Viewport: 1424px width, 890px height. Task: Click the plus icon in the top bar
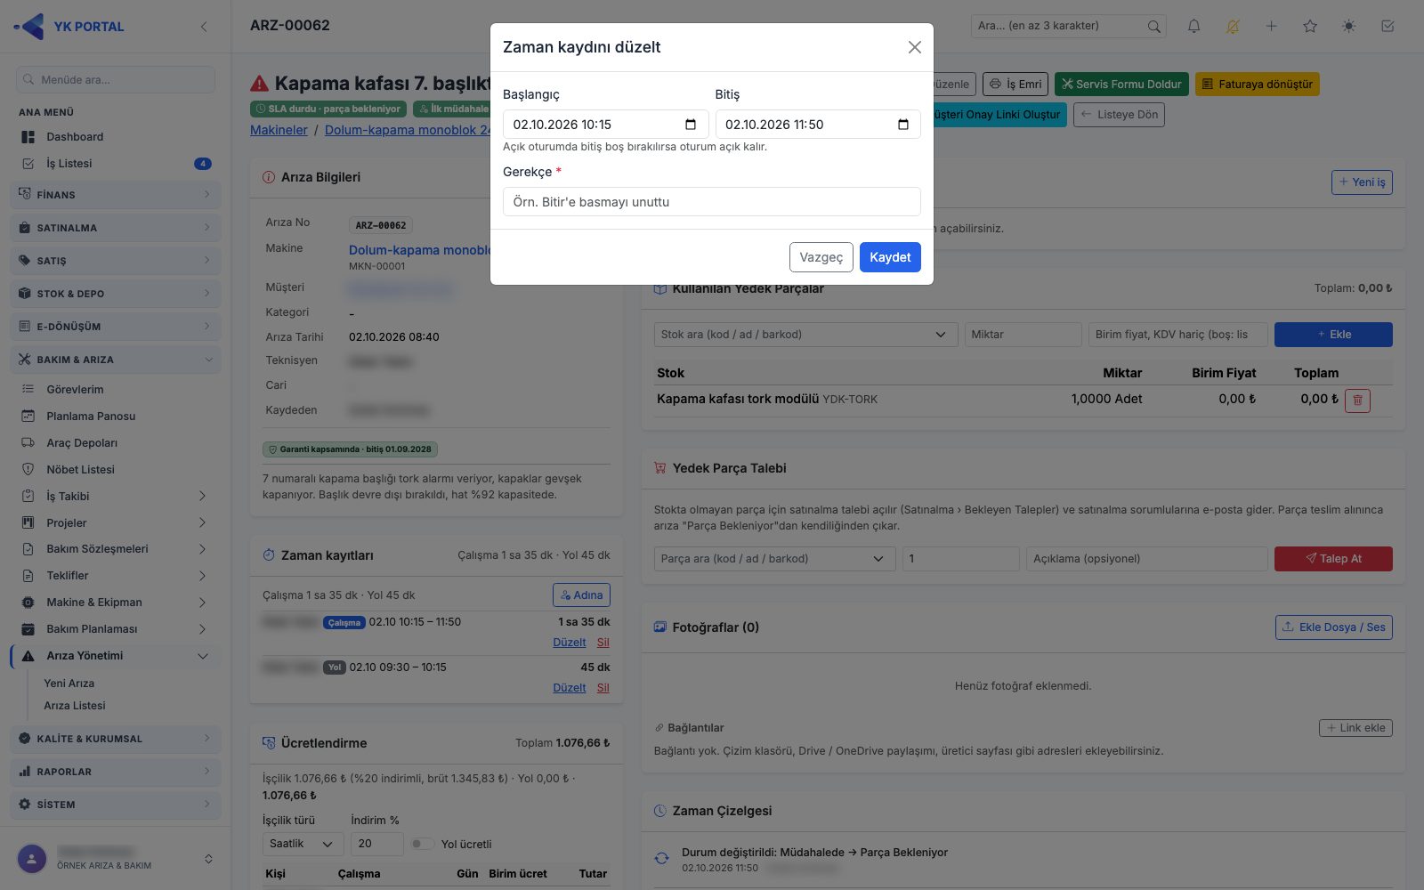pos(1271,27)
